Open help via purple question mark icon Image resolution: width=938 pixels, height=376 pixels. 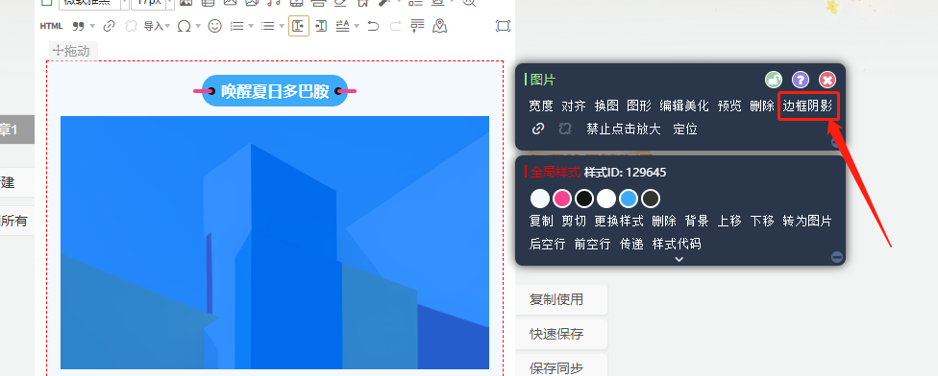[x=801, y=80]
